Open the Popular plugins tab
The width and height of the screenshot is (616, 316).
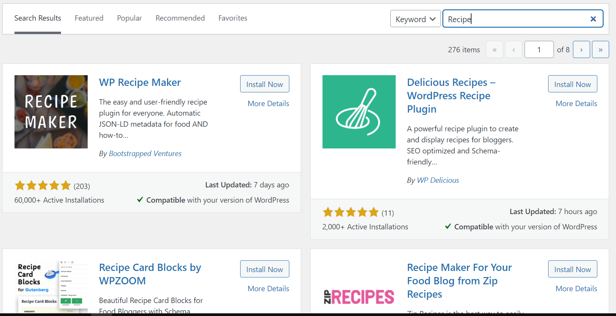(x=129, y=18)
